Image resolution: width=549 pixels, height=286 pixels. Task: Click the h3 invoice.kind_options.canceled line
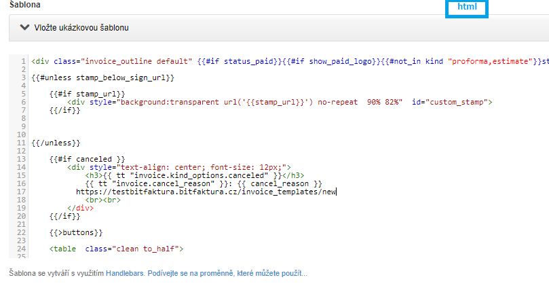[x=195, y=175]
